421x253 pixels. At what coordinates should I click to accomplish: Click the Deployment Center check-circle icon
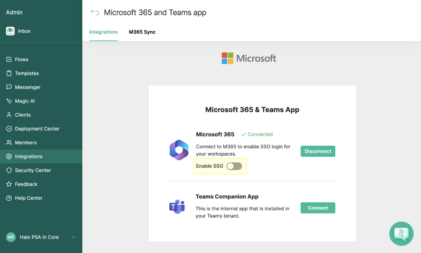pos(9,129)
